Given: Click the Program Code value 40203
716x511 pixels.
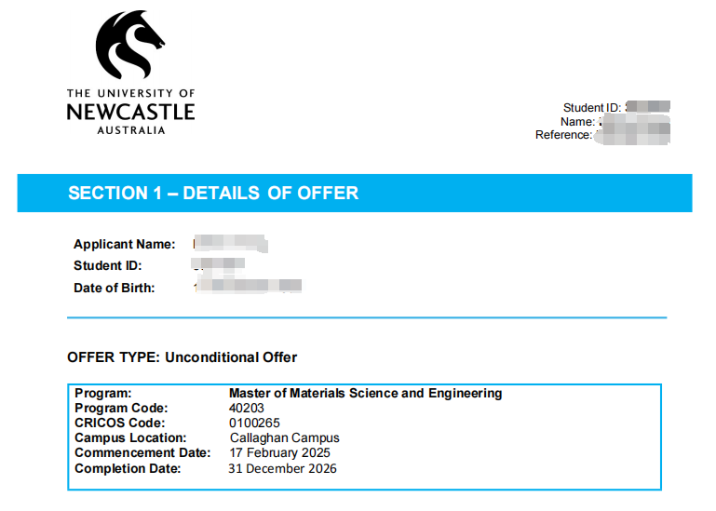Looking at the screenshot, I should click(246, 409).
